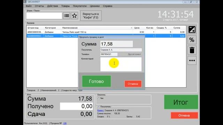The height and width of the screenshot is (125, 223).
Task: Open the Справка menu
Action: [x=108, y=6]
